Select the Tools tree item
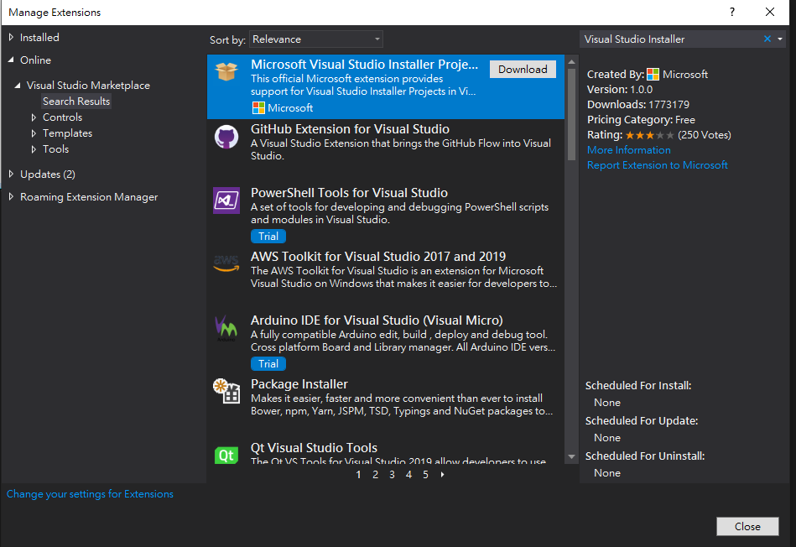The width and height of the screenshot is (796, 547). (56, 149)
